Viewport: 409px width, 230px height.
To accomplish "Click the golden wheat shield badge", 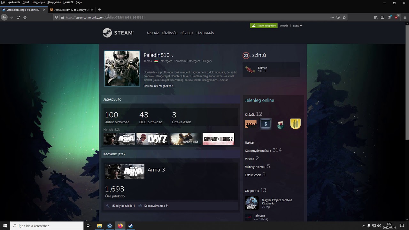I will click(295, 124).
